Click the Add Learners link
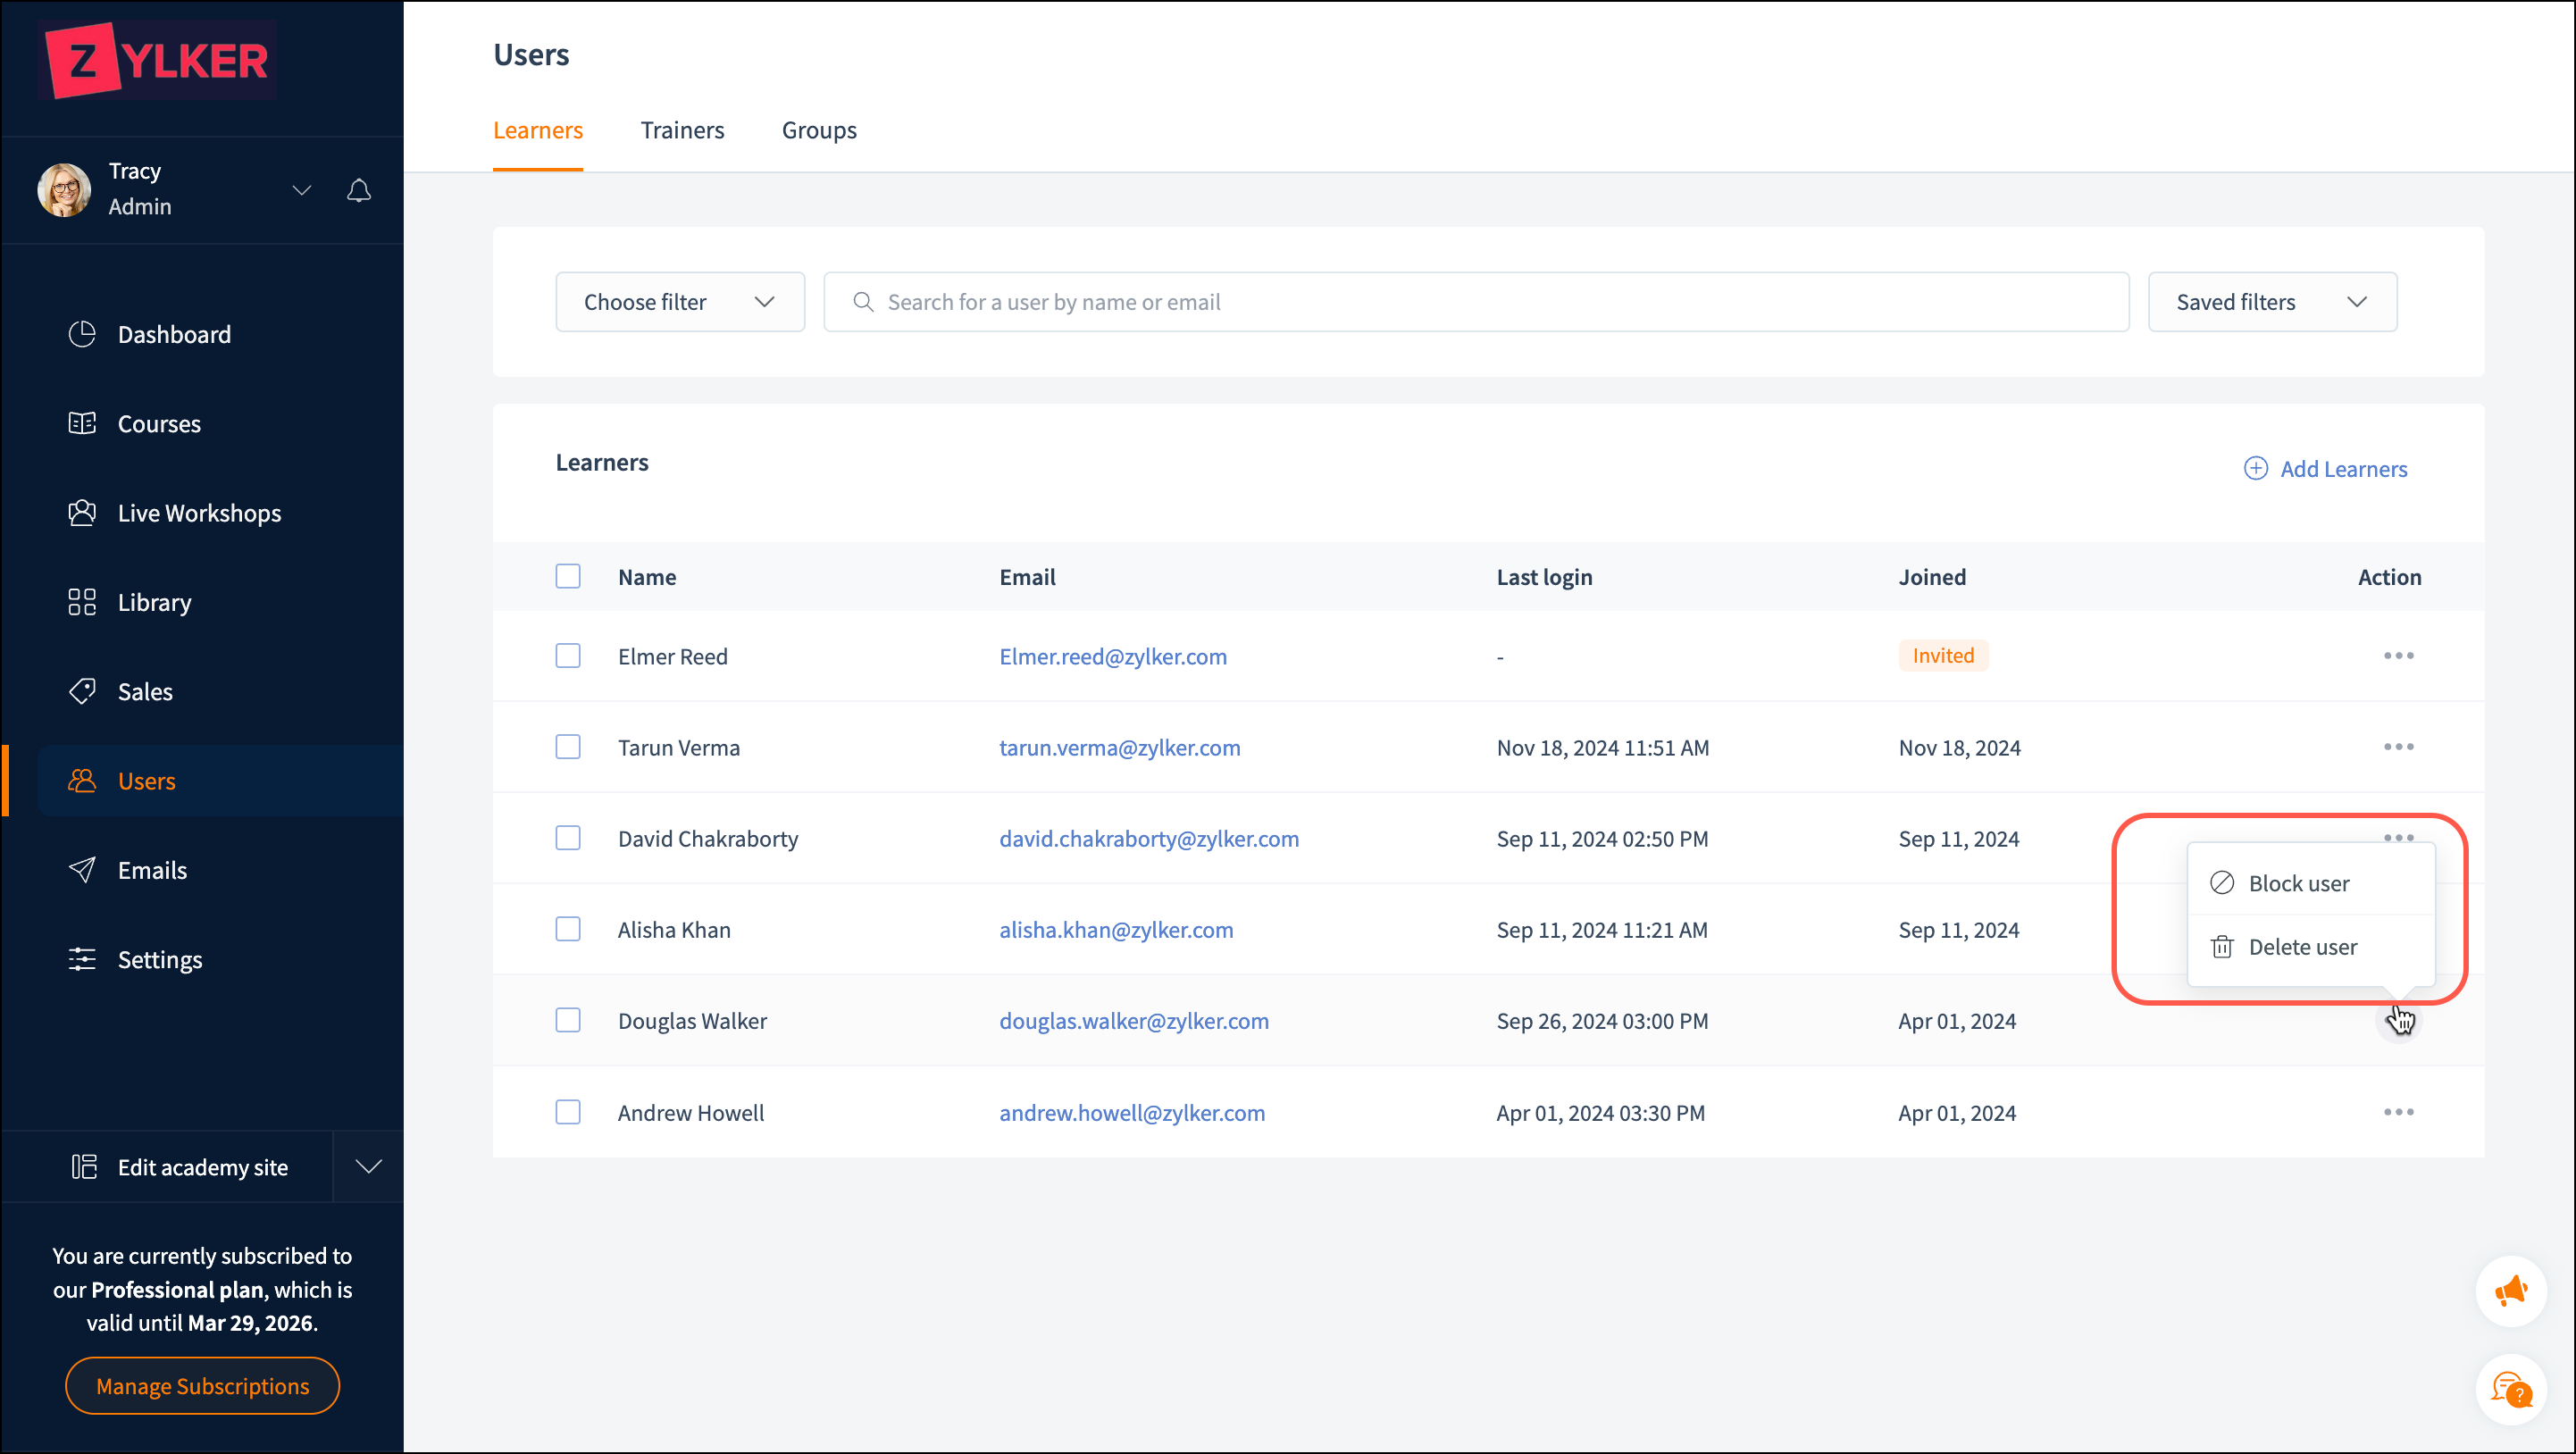 [x=2326, y=469]
